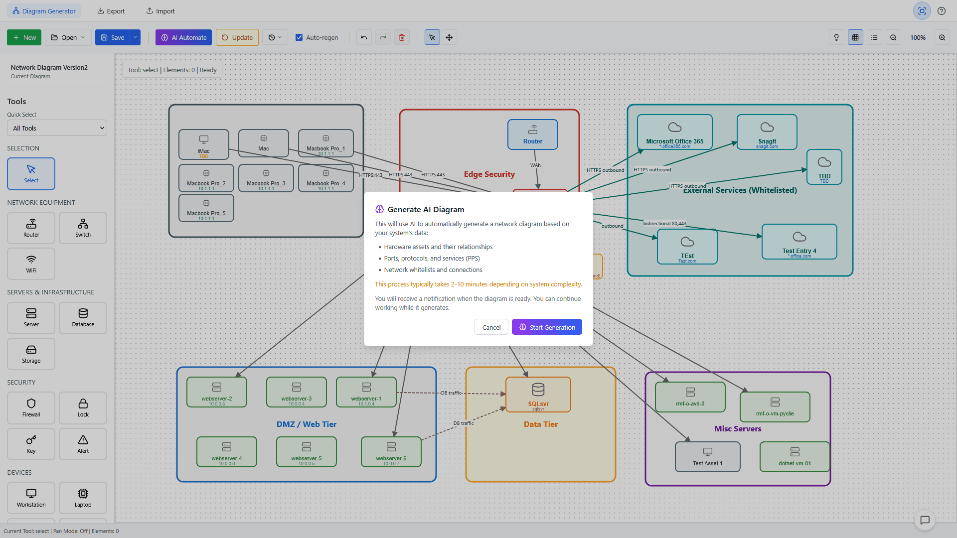Screen dimensions: 957x538
Task: Select the Switch network equipment tool
Action: coord(82,228)
